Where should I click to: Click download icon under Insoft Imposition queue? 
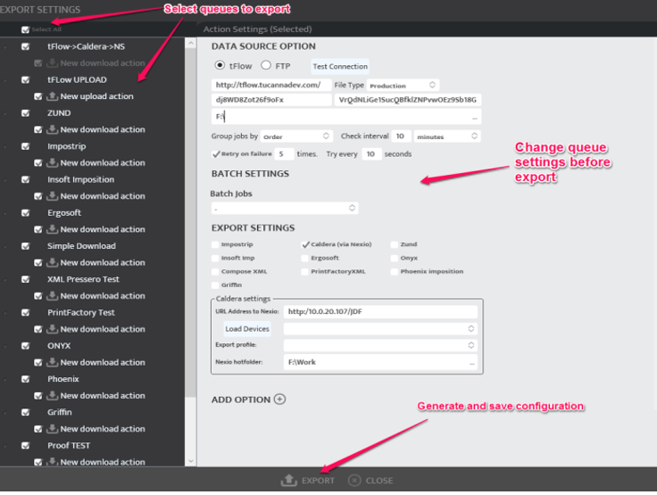(x=52, y=196)
